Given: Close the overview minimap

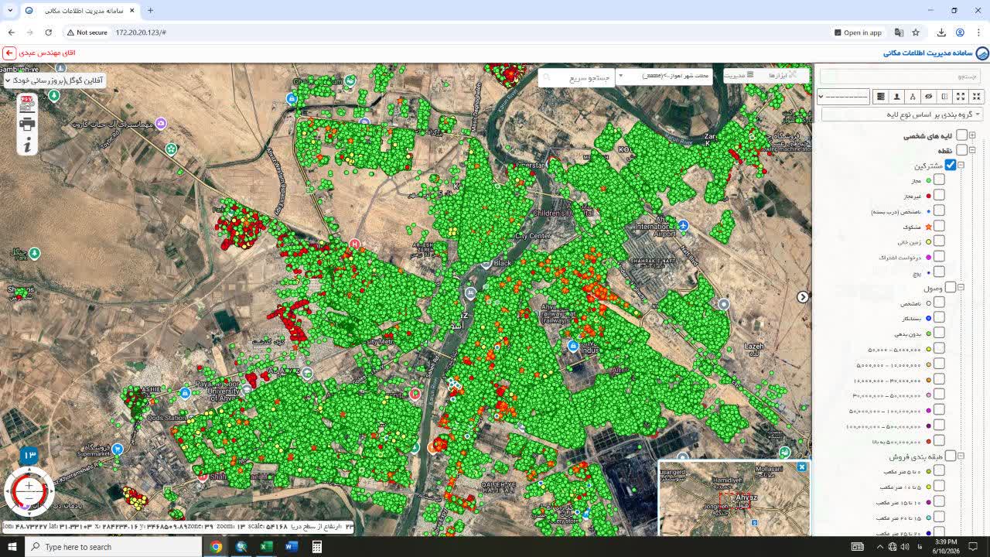Looking at the screenshot, I should 802,467.
